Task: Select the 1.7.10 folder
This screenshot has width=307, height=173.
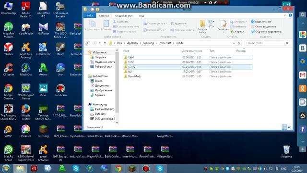Action: [188, 67]
